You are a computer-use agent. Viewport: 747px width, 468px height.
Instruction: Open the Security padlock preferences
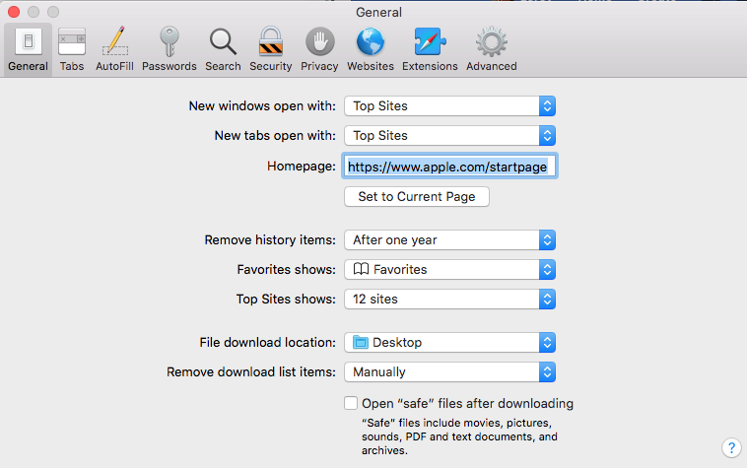pos(271,49)
